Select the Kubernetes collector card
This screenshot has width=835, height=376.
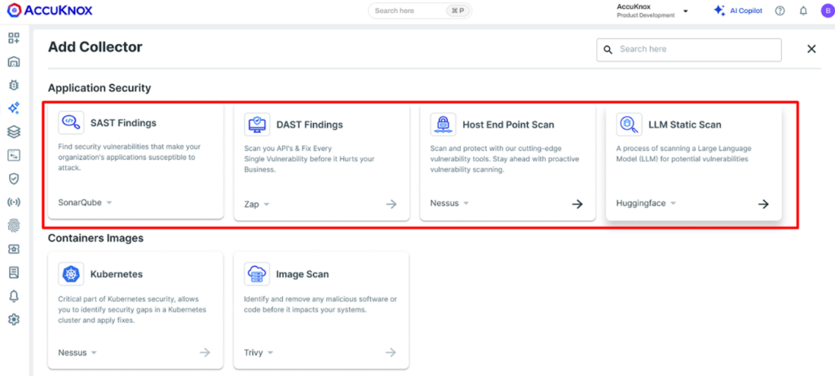pyautogui.click(x=135, y=310)
